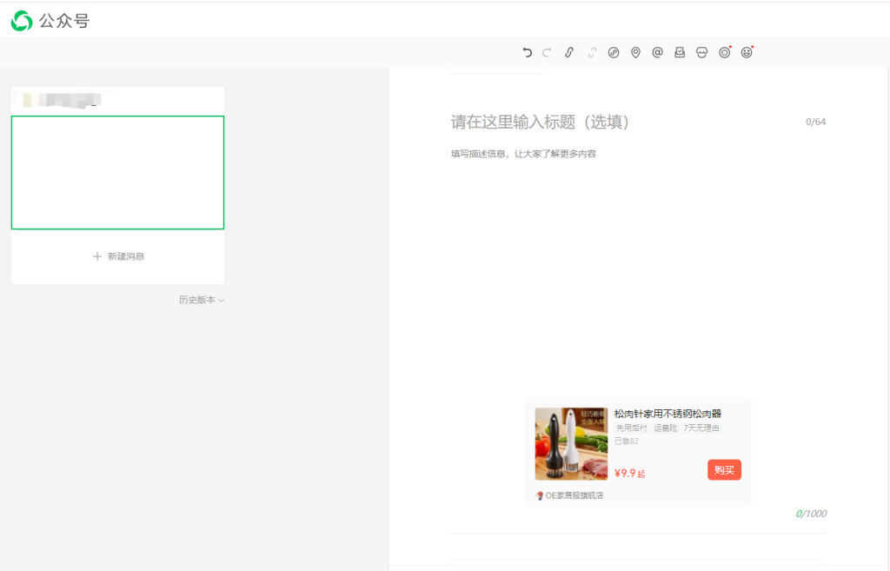Click the ¥9.9 price text
This screenshot has width=890, height=571.
point(629,474)
